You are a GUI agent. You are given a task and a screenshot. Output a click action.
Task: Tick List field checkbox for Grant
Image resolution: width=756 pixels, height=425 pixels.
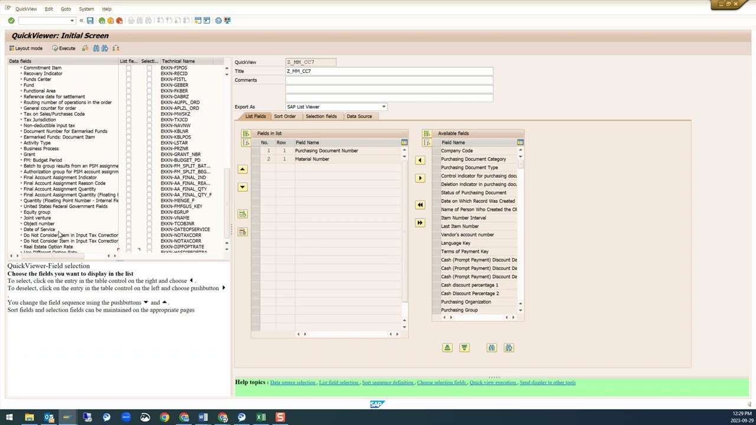[x=129, y=154]
